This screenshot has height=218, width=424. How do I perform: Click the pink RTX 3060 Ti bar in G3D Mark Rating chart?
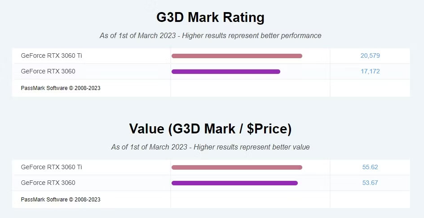(237, 56)
